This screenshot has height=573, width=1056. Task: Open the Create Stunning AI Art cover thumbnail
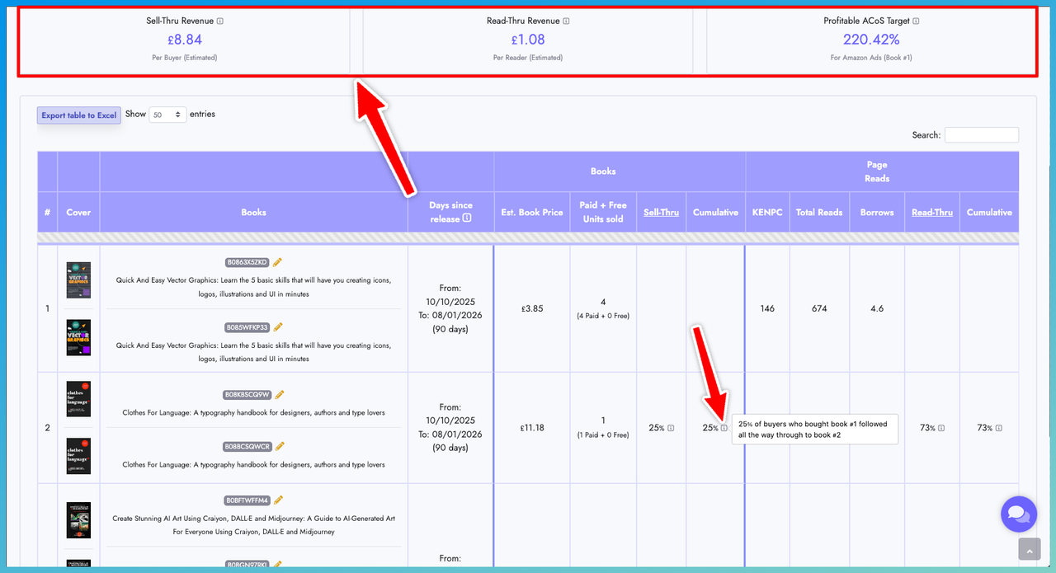pyautogui.click(x=78, y=520)
